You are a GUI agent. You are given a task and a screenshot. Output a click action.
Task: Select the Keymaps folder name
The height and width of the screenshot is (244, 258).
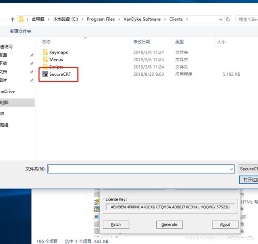pos(59,52)
